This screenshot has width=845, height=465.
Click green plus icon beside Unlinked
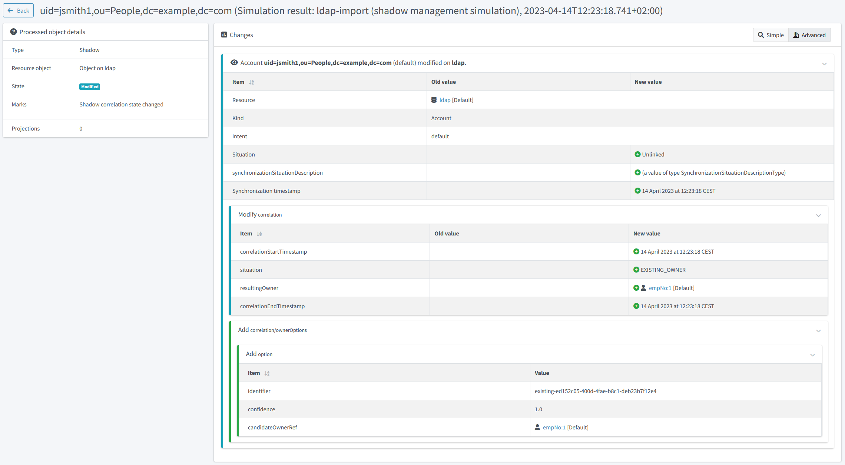(637, 155)
